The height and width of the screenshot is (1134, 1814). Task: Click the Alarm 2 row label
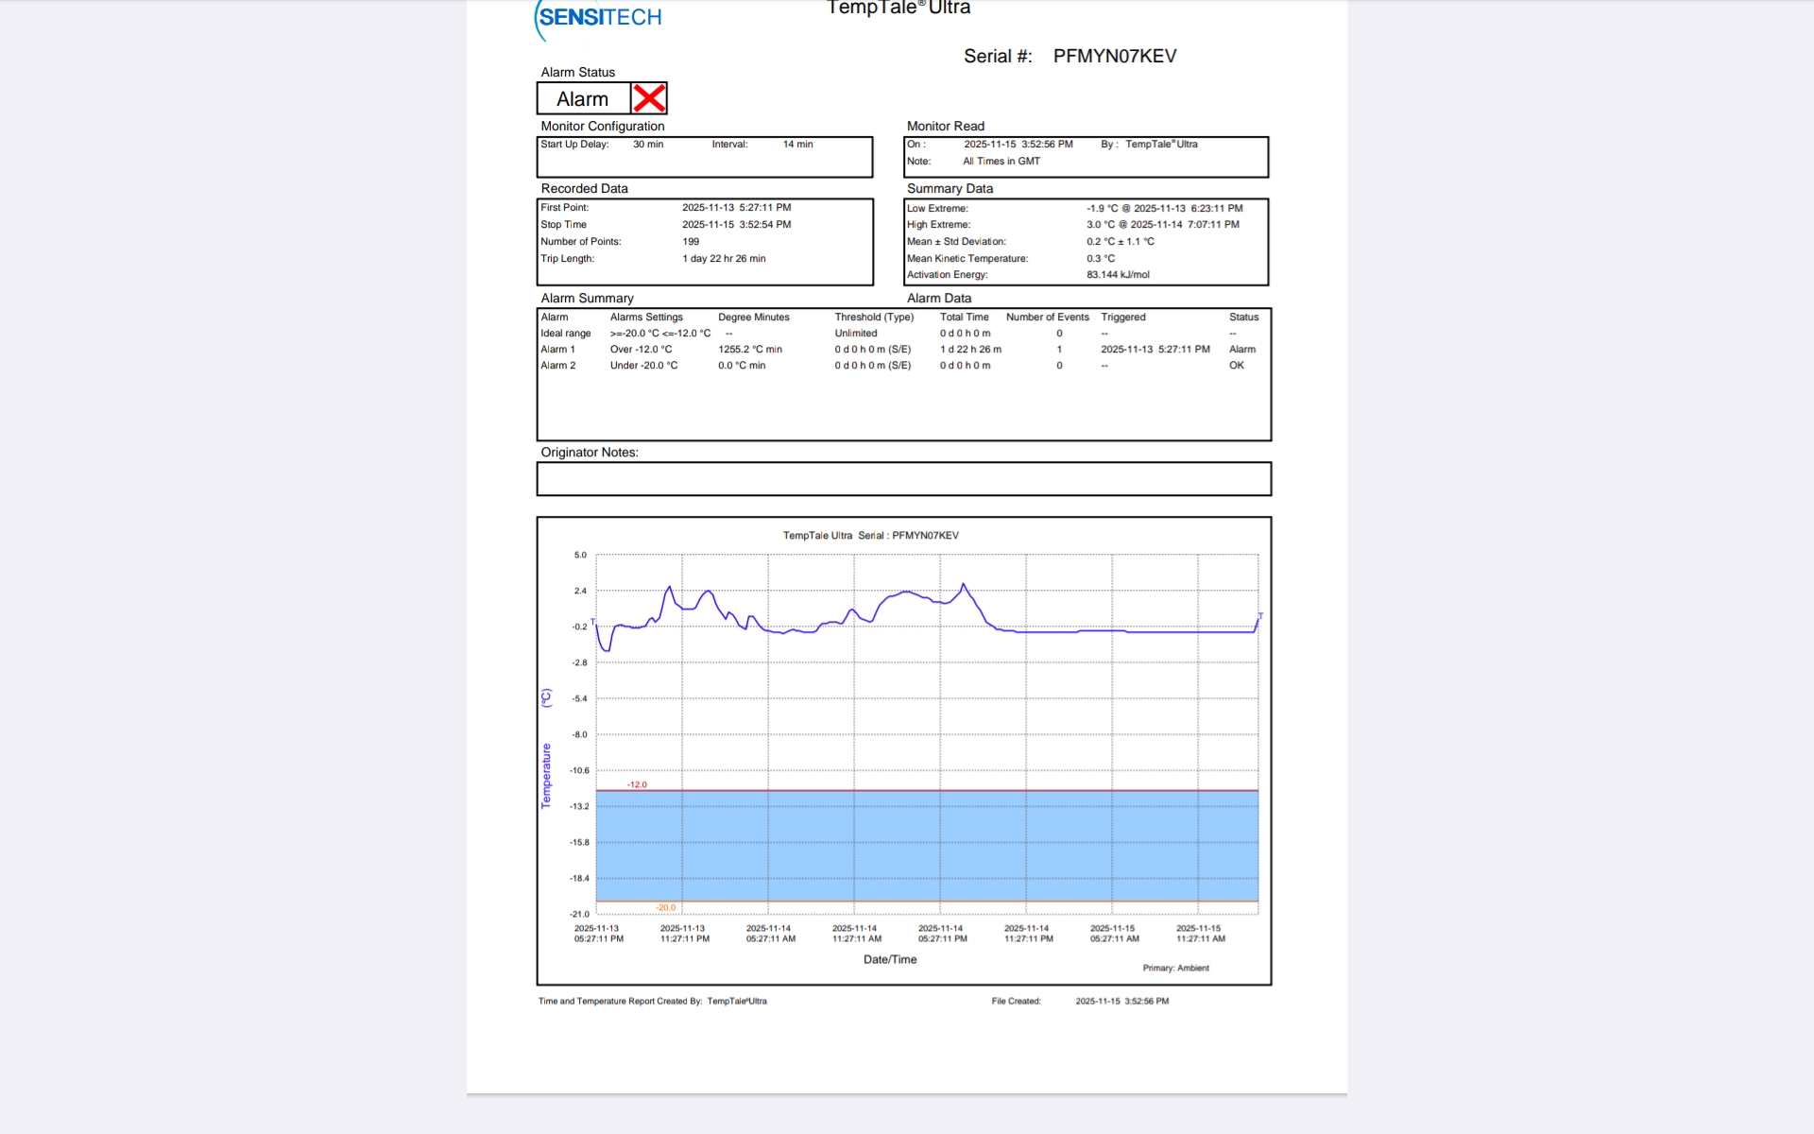(557, 366)
